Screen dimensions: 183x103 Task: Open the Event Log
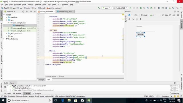(x=174, y=94)
